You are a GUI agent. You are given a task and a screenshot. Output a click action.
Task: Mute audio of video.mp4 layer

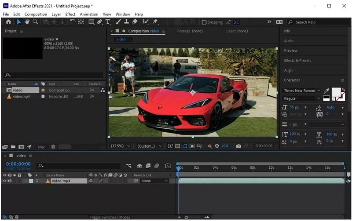tap(10, 181)
